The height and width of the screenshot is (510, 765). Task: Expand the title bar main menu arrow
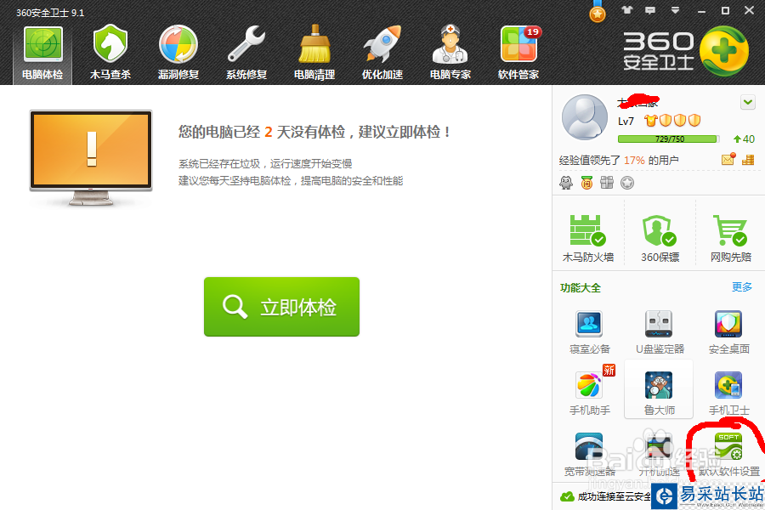[x=675, y=10]
